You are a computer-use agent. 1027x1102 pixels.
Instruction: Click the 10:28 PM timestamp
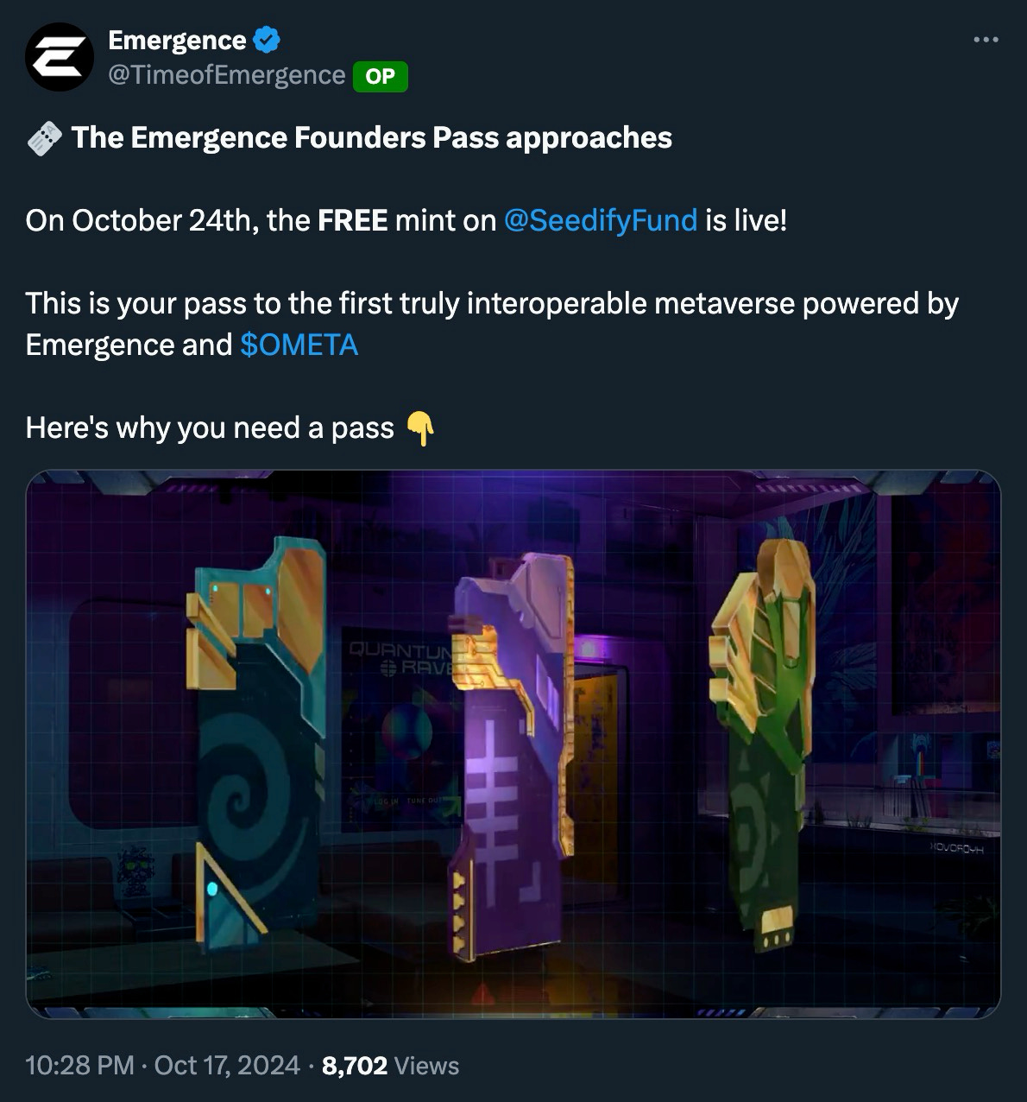tap(79, 1065)
